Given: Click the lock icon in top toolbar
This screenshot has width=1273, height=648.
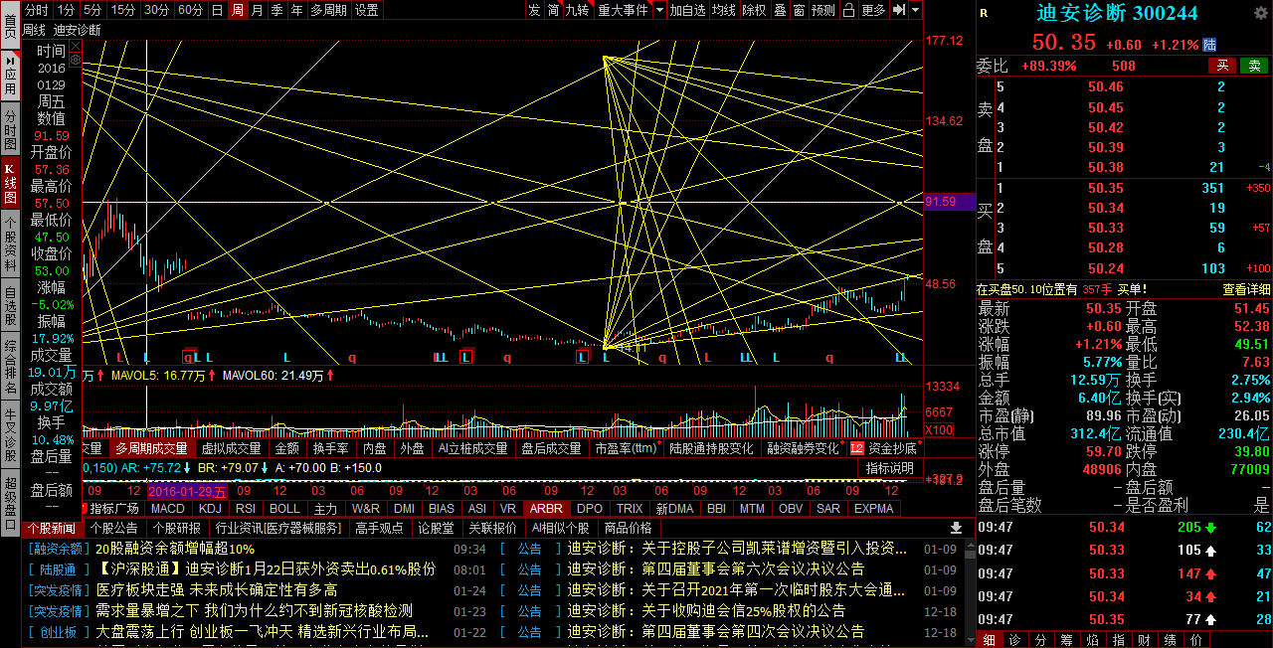Looking at the screenshot, I should pyautogui.click(x=848, y=10).
